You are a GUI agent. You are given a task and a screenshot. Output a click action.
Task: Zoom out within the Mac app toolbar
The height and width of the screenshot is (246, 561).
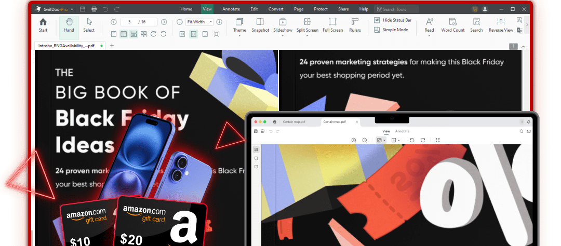tap(365, 140)
